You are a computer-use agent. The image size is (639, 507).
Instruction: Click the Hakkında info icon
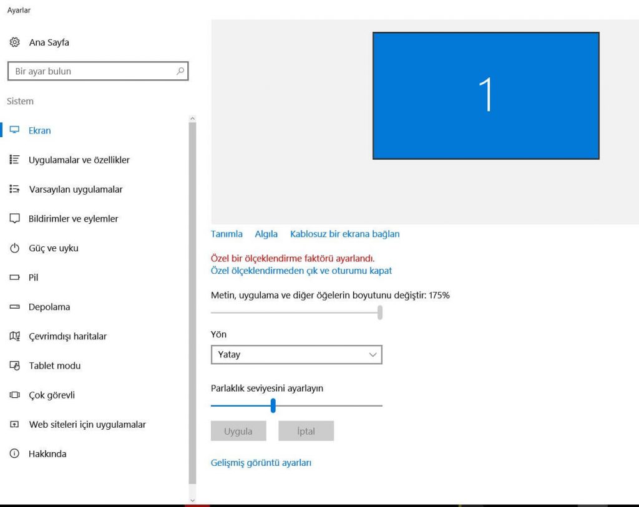[15, 454]
